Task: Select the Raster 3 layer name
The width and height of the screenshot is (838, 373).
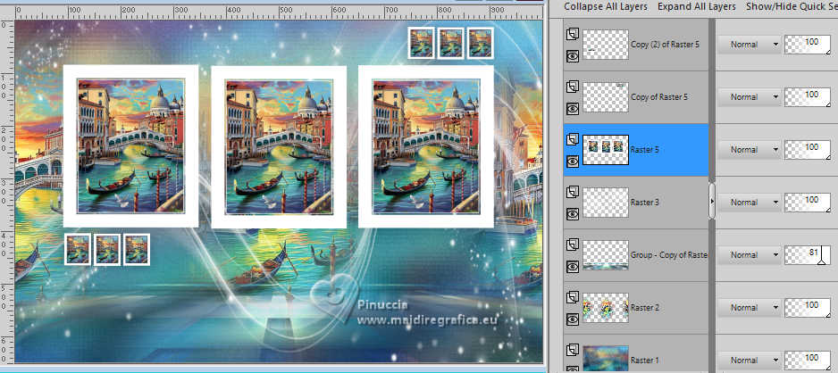Action: pyautogui.click(x=644, y=203)
